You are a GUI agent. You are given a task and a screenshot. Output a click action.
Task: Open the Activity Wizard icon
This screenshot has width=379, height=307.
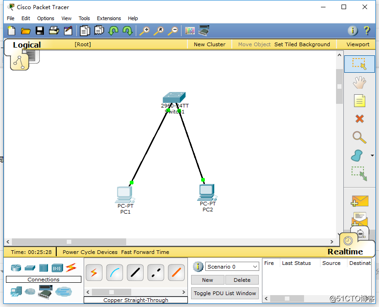(x=68, y=31)
